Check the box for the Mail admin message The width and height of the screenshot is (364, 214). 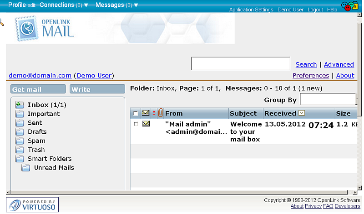pos(136,124)
